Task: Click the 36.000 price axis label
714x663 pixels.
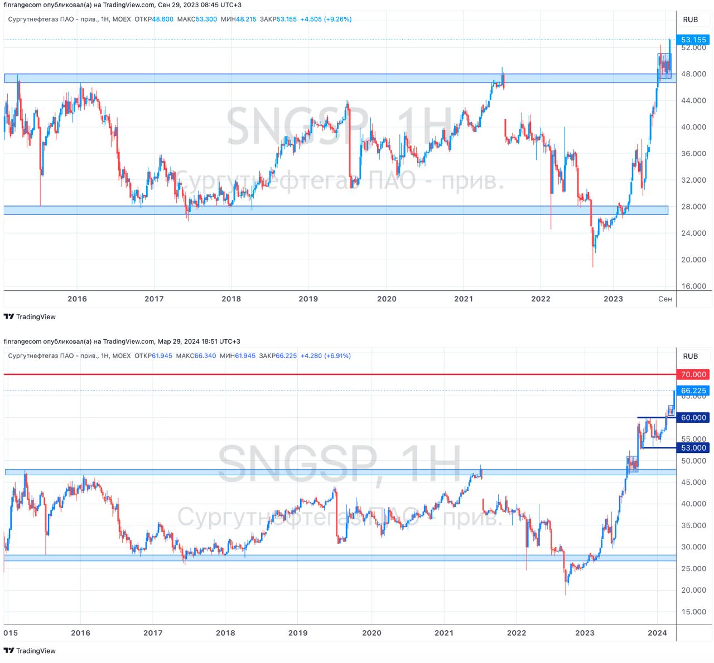Action: (x=693, y=154)
